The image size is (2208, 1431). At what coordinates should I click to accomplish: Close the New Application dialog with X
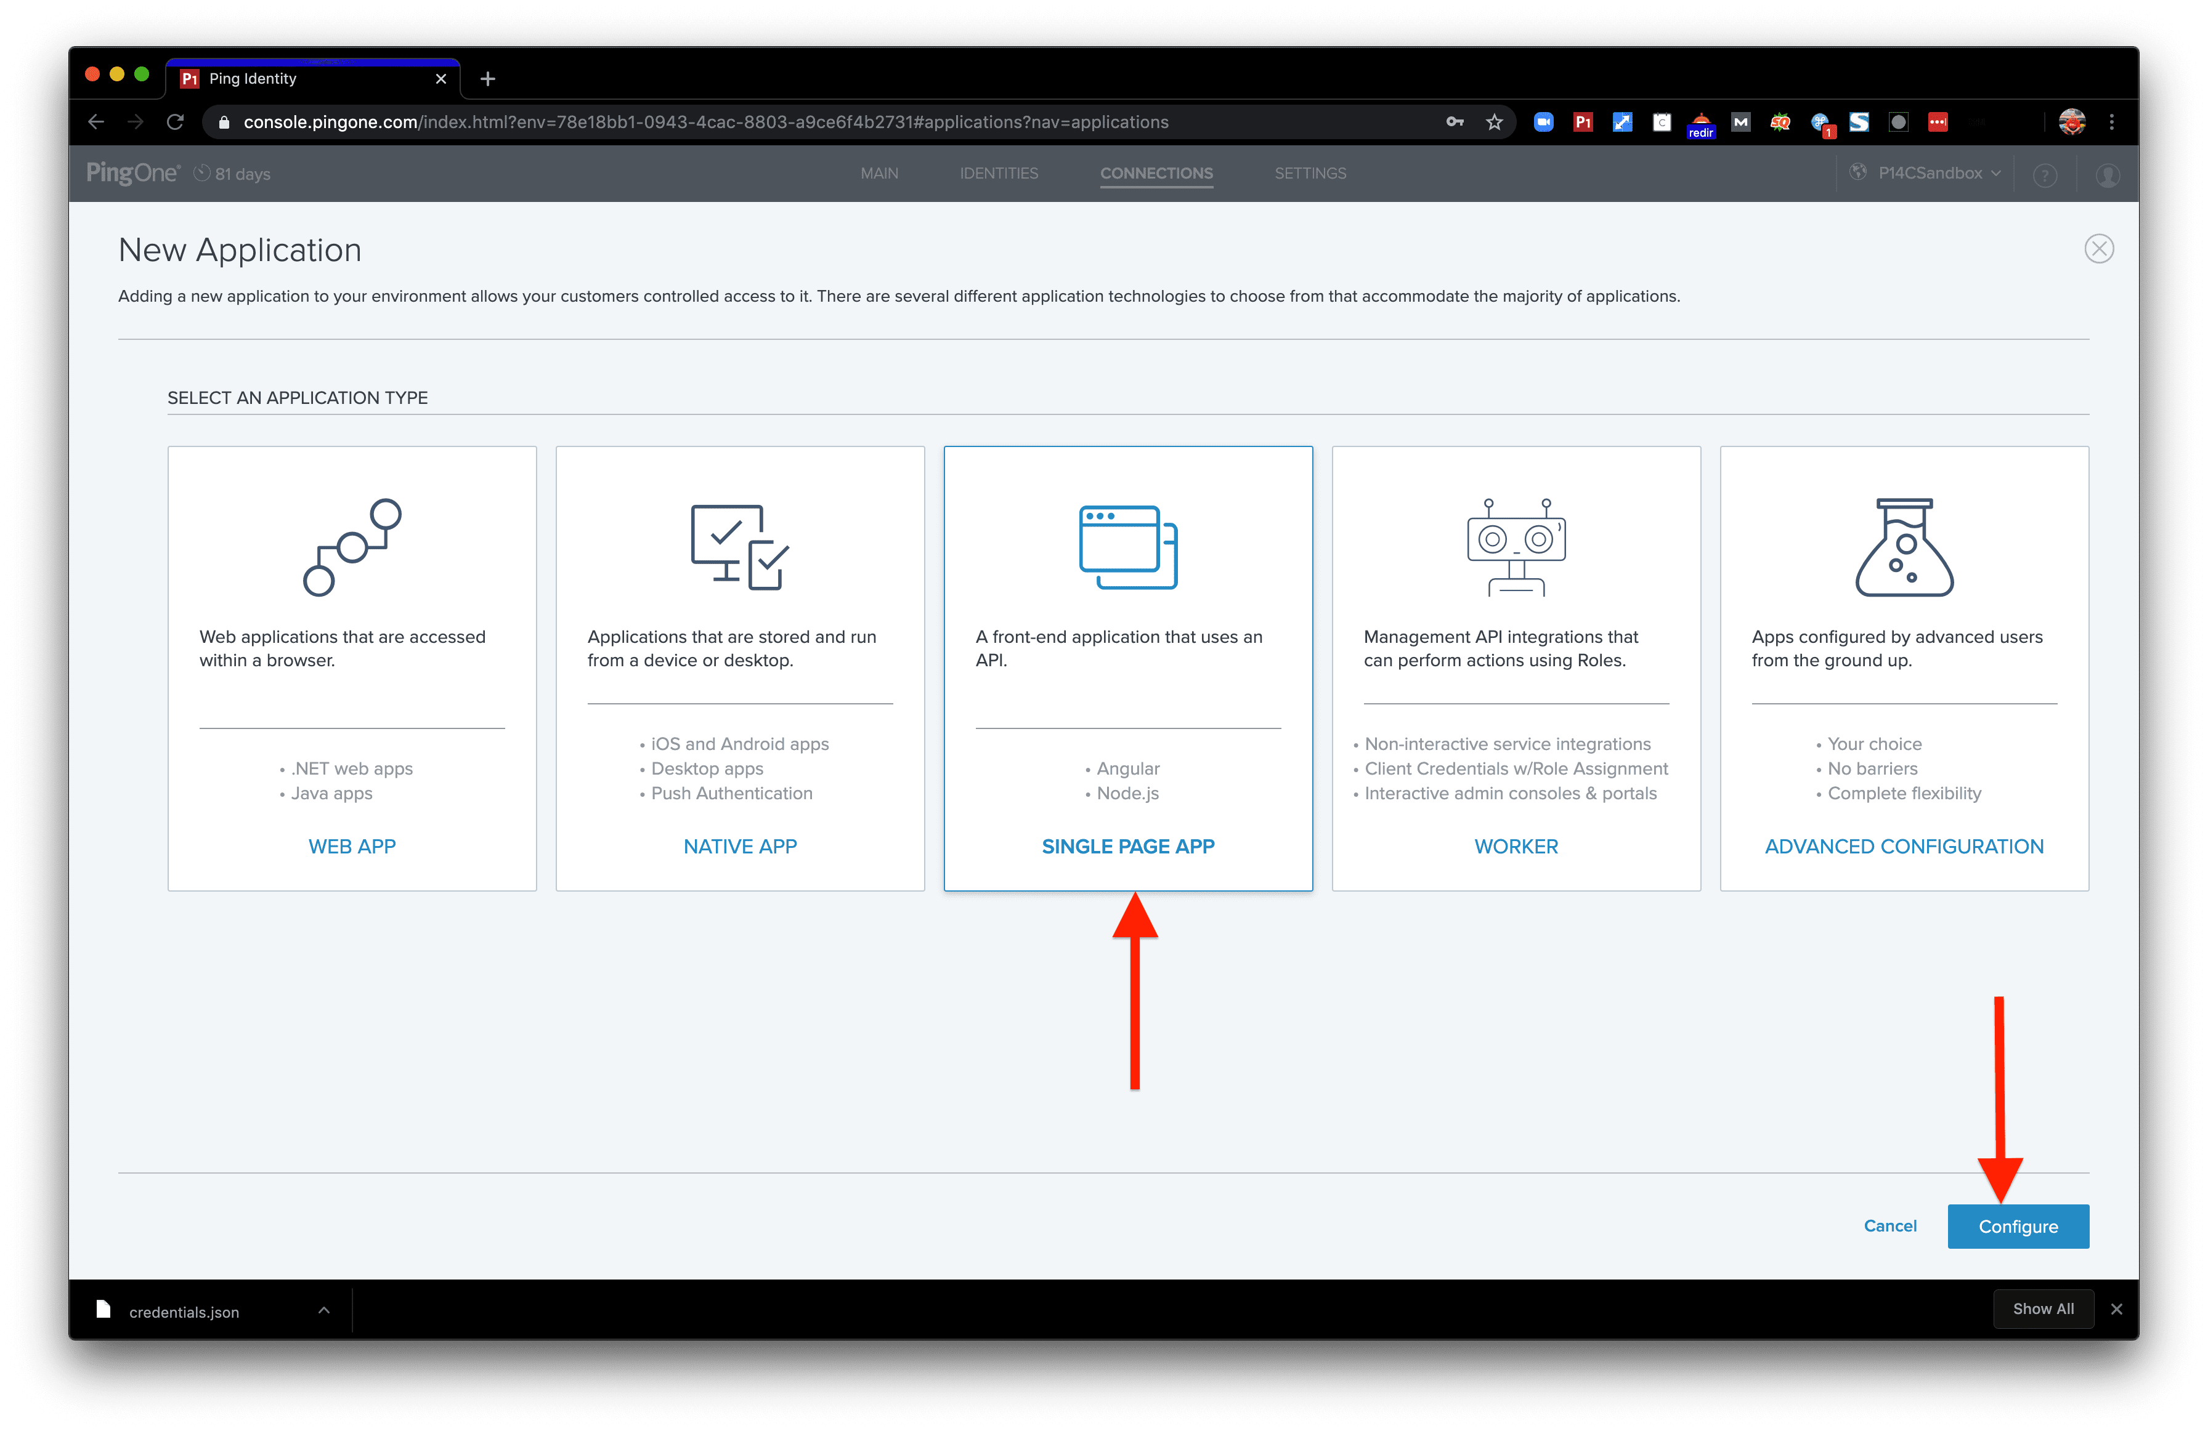[2098, 249]
